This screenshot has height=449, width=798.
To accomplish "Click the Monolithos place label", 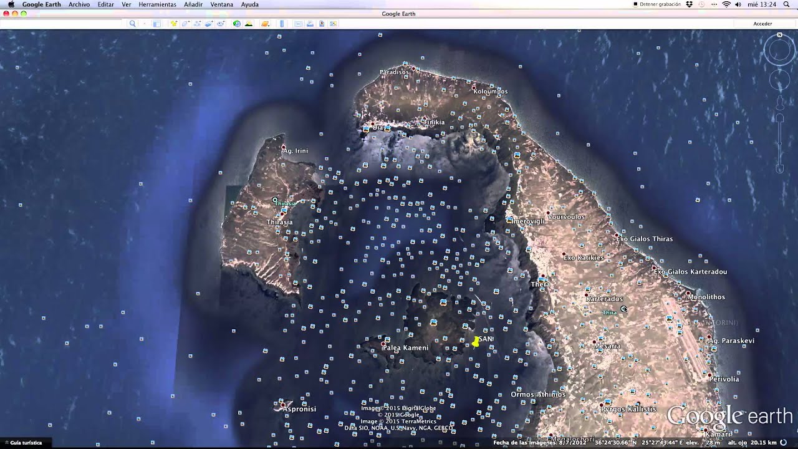I will point(706,297).
